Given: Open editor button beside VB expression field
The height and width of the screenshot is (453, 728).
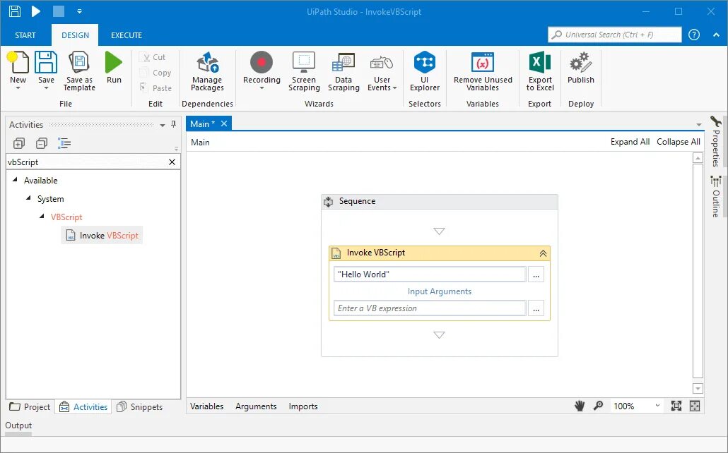Looking at the screenshot, I should [536, 309].
